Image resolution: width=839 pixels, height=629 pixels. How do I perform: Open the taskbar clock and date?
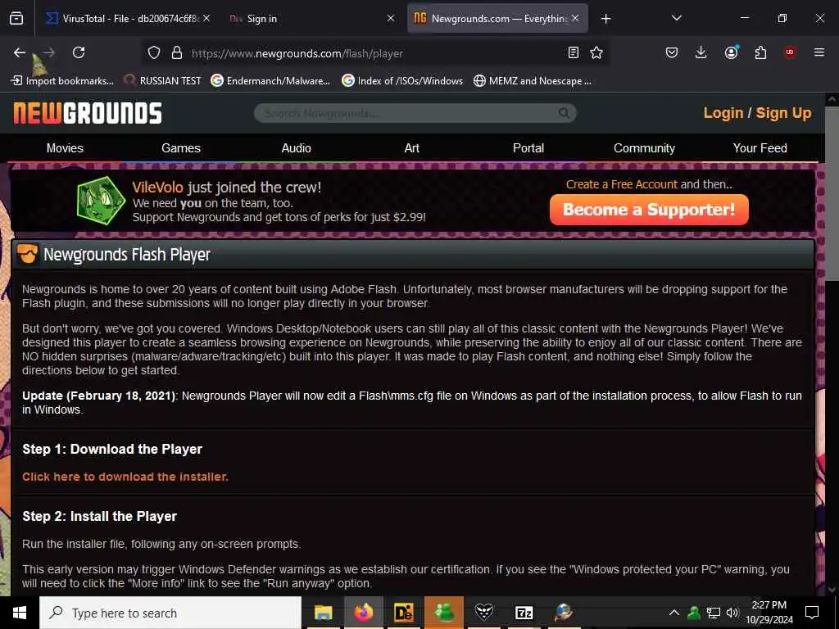coord(769,613)
